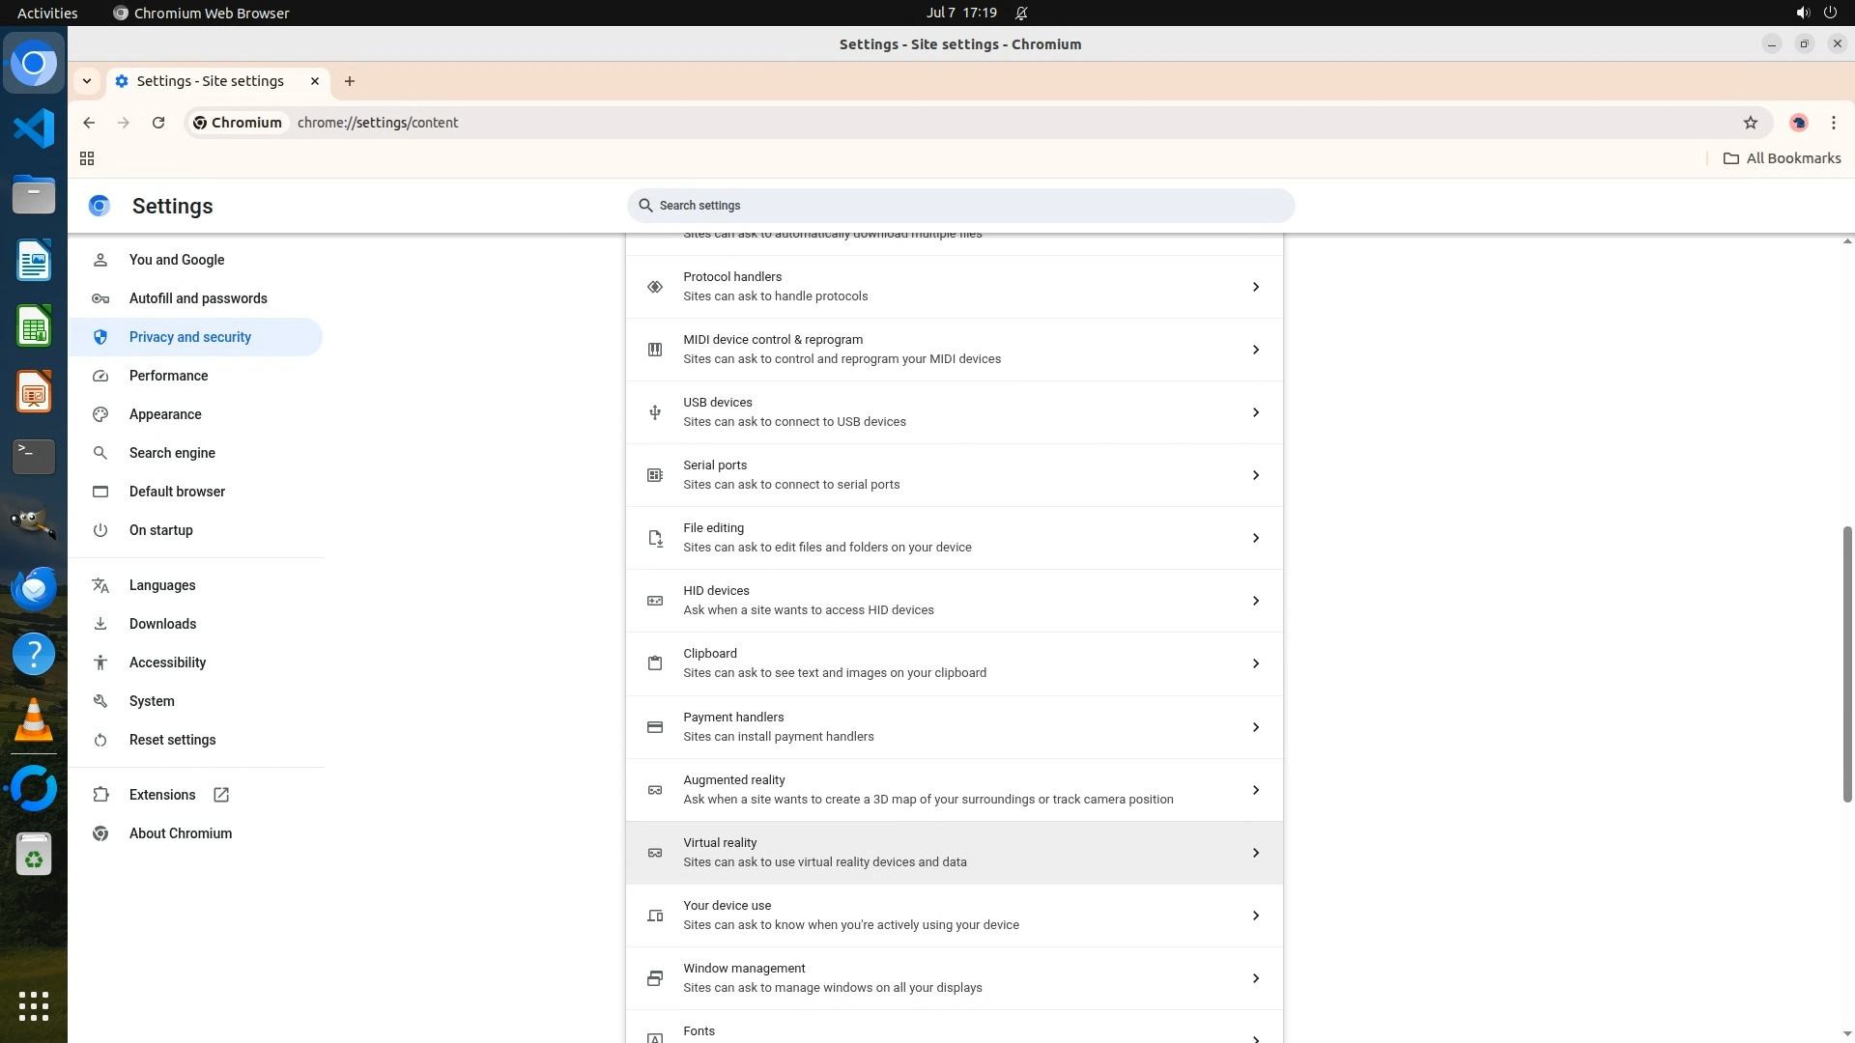The image size is (1855, 1043).
Task: Select Appearance in the settings sidebar
Action: point(165,414)
